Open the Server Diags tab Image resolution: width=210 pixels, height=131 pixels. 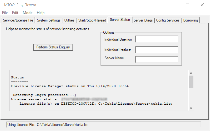pyautogui.click(x=143, y=20)
